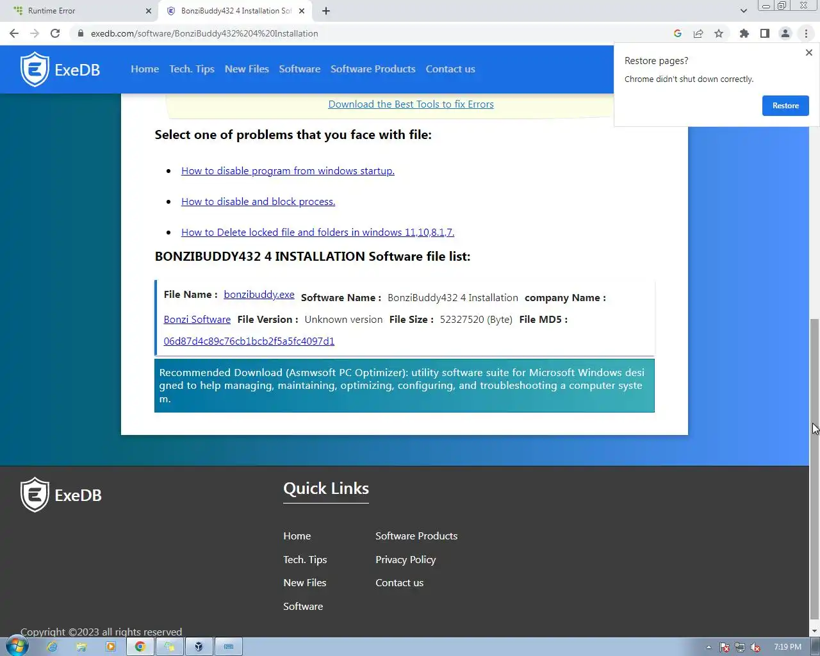Reload the current page
The height and width of the screenshot is (656, 820).
(55, 33)
